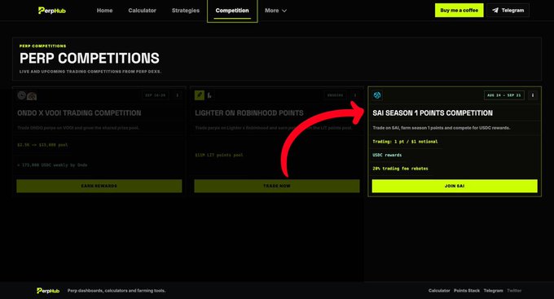Click the Buy me a coffee button
This screenshot has height=299, width=554.
[x=459, y=11]
